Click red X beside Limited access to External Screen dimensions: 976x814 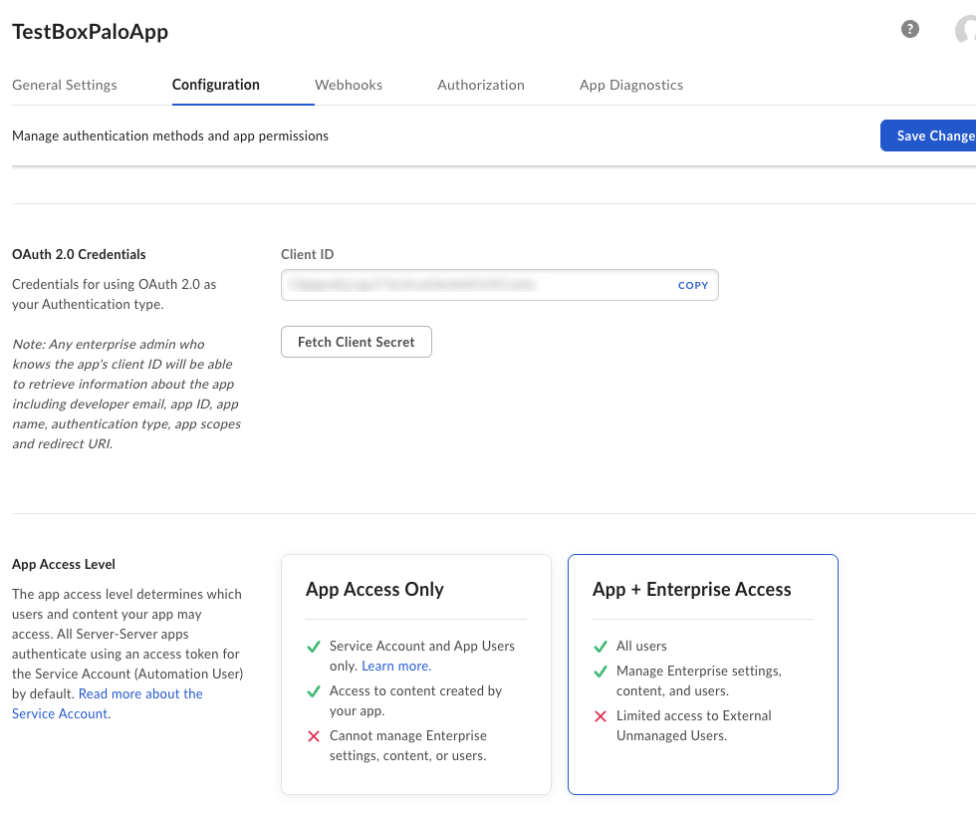tap(600, 716)
